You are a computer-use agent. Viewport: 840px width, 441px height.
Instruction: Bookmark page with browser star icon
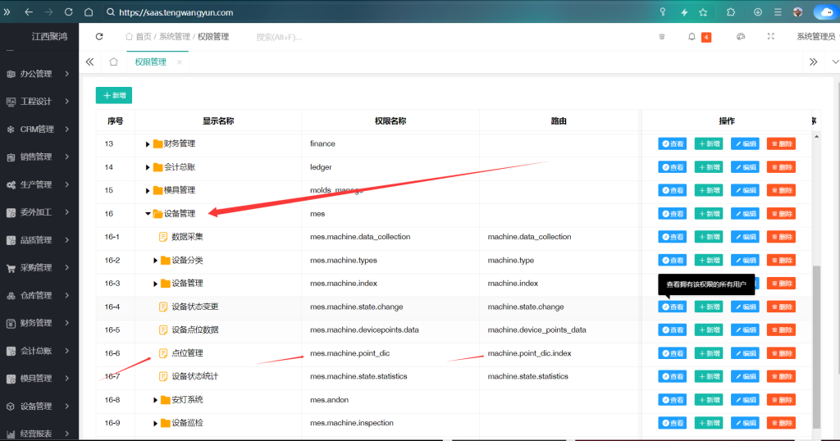(703, 12)
